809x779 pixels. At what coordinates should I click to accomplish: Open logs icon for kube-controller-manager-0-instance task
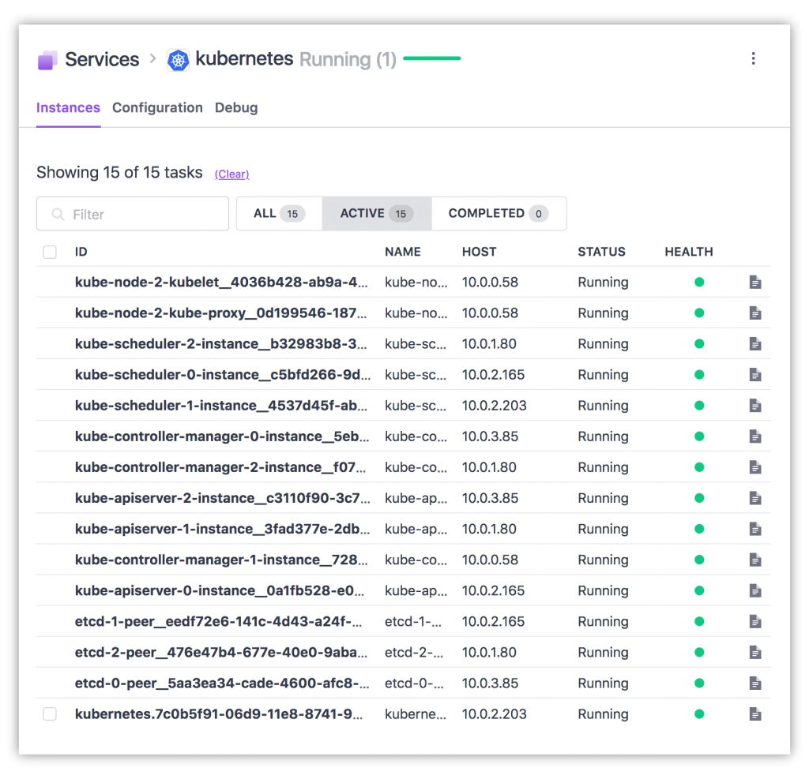754,436
